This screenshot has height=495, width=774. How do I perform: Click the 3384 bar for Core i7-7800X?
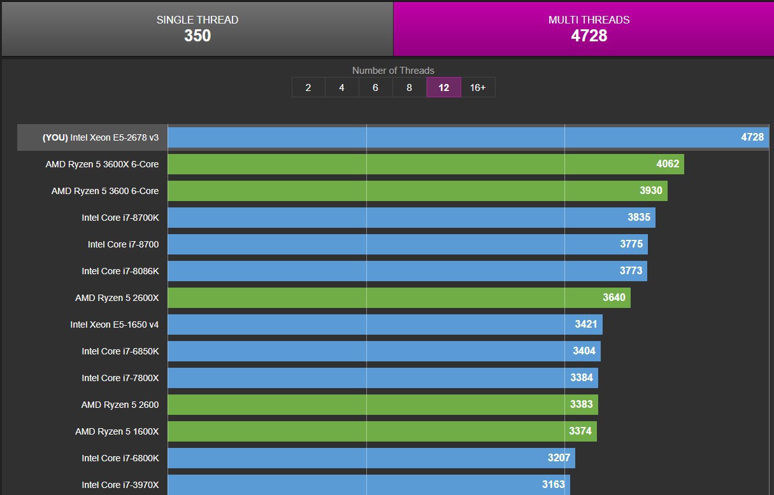click(383, 378)
